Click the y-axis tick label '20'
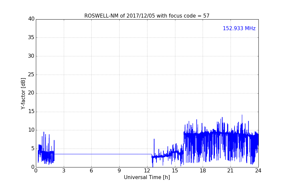 [31, 93]
